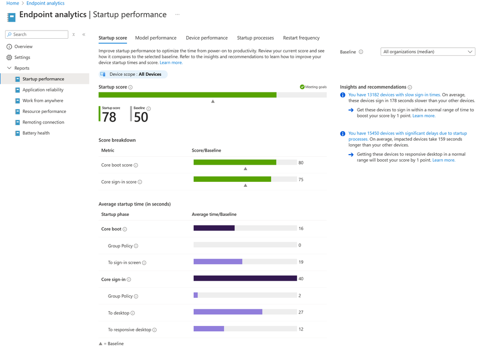Click the Meeting goals status badge
Image resolution: width=501 pixels, height=349 pixels.
tap(313, 87)
